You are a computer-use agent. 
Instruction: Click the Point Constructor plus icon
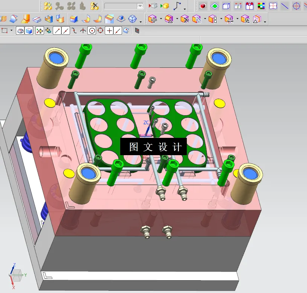point(109,31)
